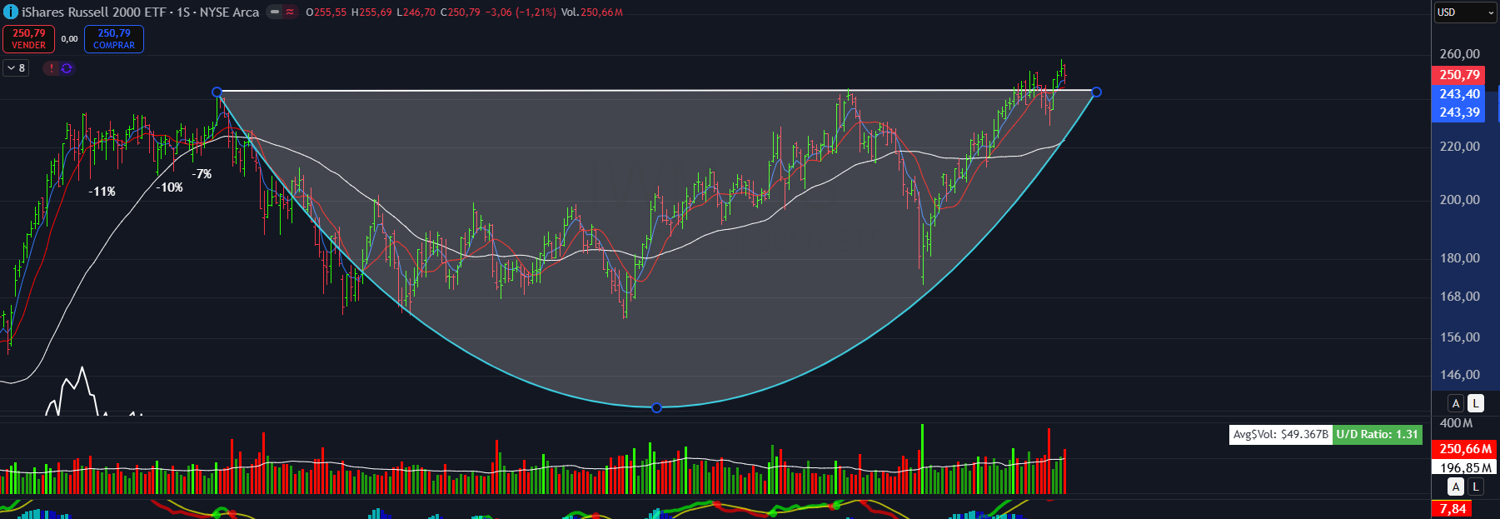Viewport: 1500px width, 519px height.
Task: Click the 168,00 price scale value
Action: tap(1459, 297)
